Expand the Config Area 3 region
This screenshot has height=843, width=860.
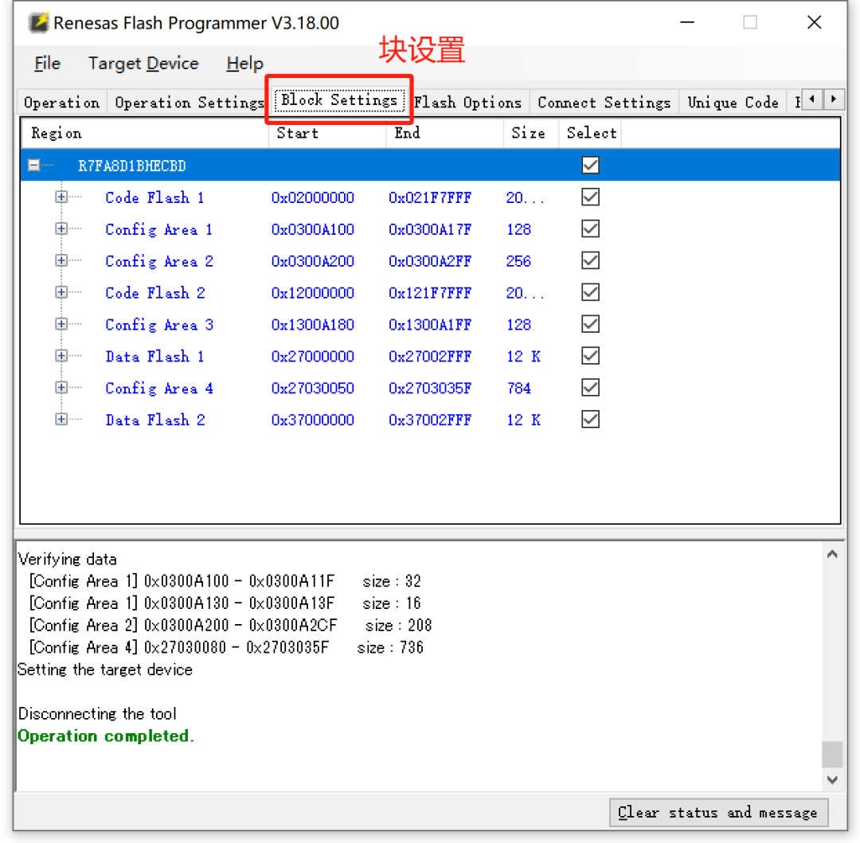[61, 325]
